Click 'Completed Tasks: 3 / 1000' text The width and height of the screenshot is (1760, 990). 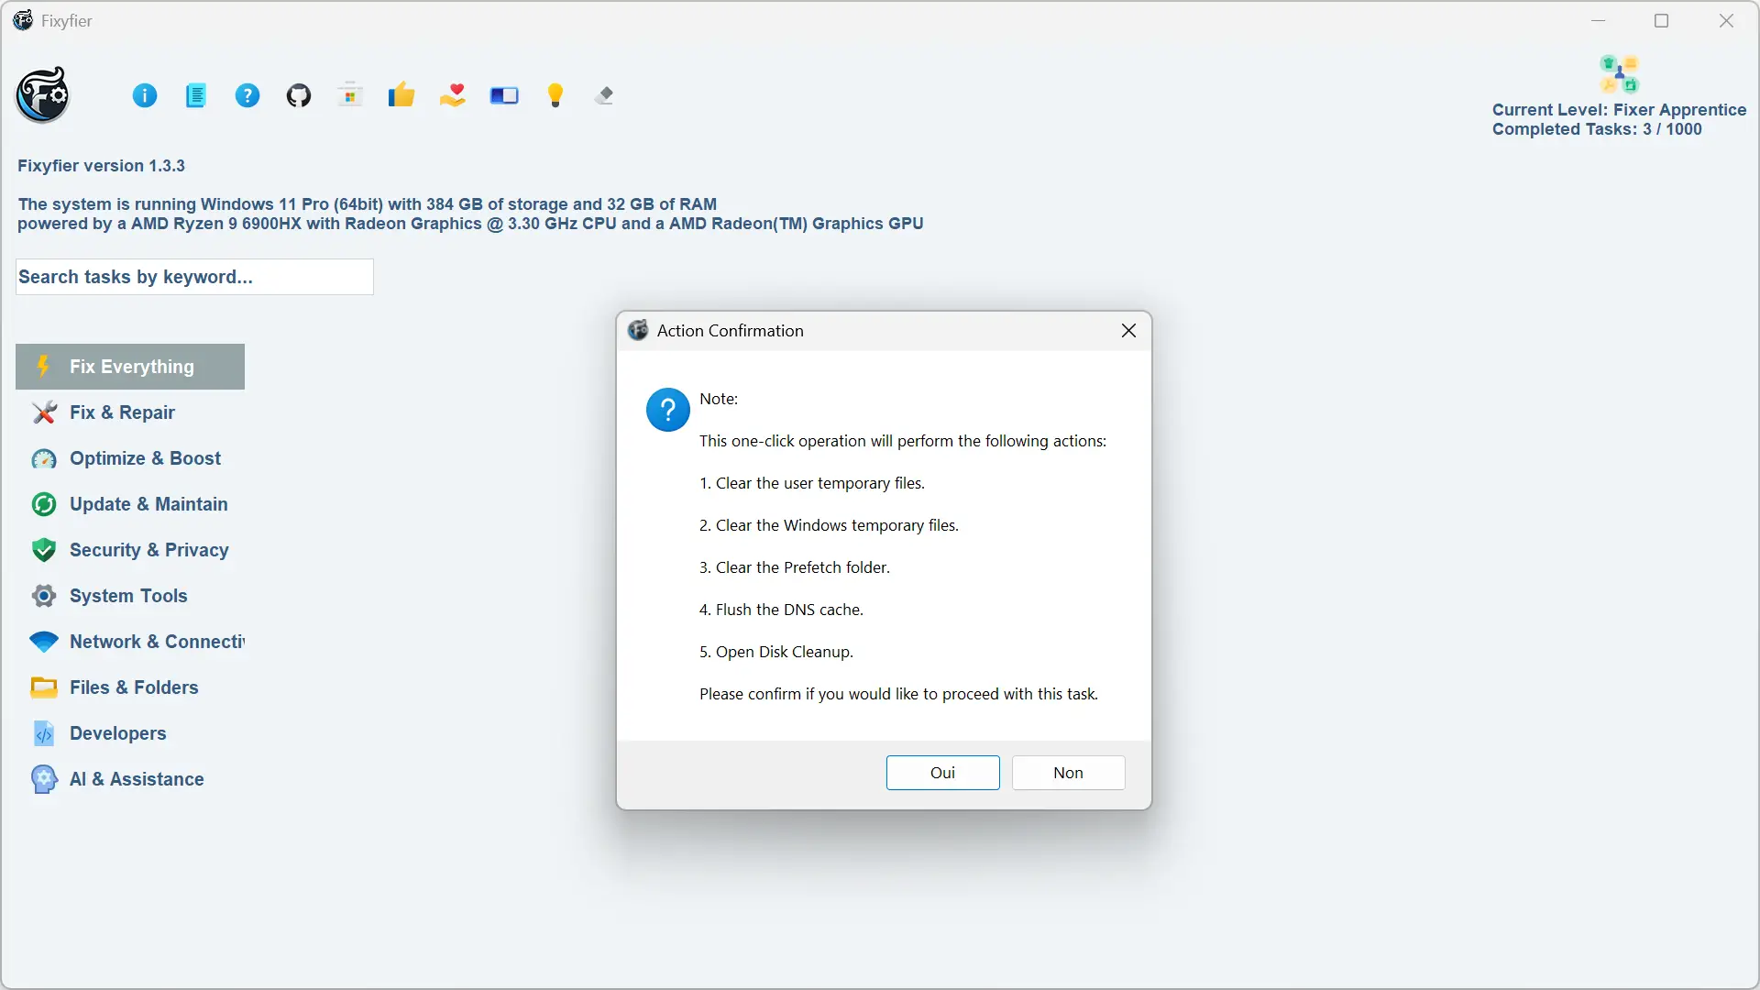tap(1597, 129)
